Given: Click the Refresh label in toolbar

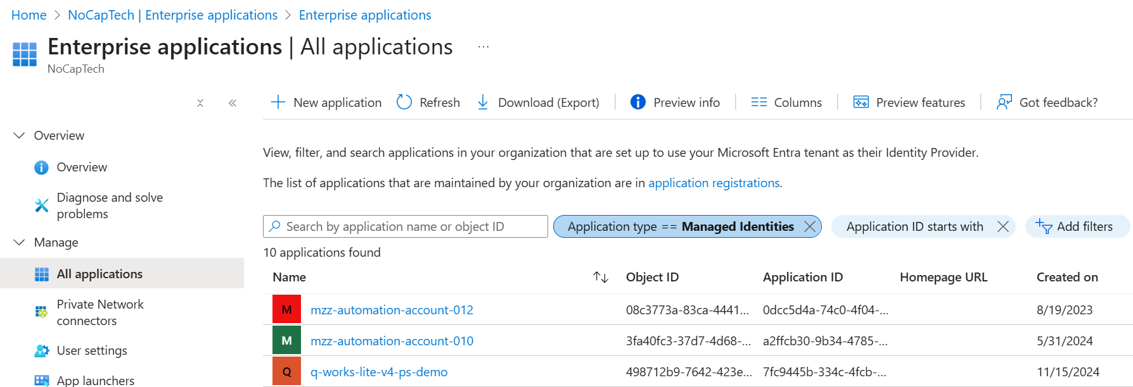Looking at the screenshot, I should pos(440,102).
